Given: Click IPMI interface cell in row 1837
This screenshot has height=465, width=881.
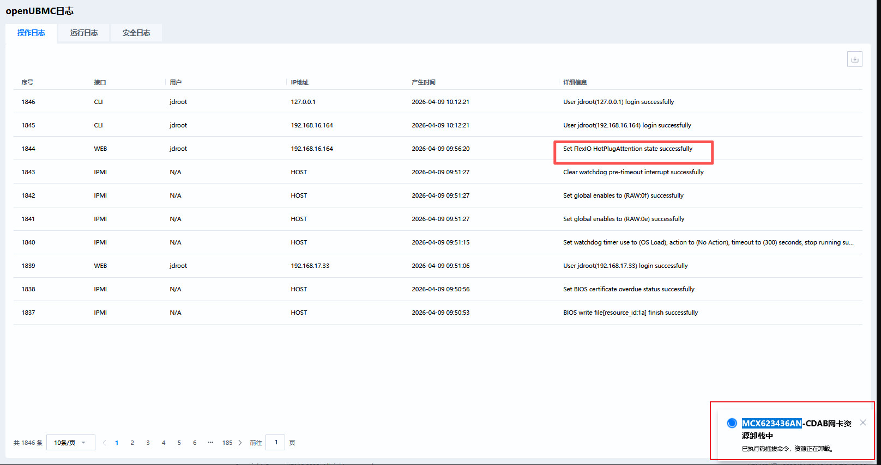Looking at the screenshot, I should [x=100, y=313].
